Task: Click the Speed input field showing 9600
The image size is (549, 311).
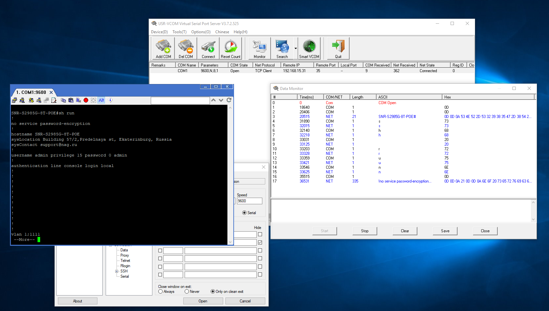Action: (x=249, y=201)
